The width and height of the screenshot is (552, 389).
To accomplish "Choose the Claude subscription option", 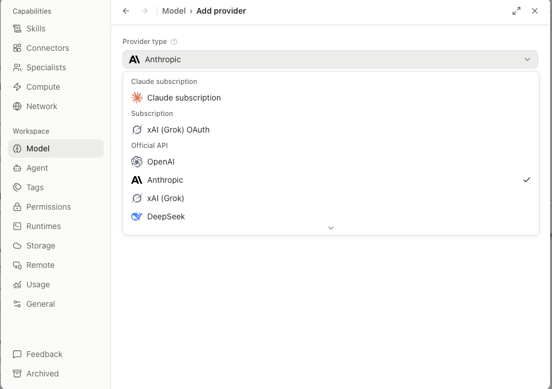I will (331, 98).
